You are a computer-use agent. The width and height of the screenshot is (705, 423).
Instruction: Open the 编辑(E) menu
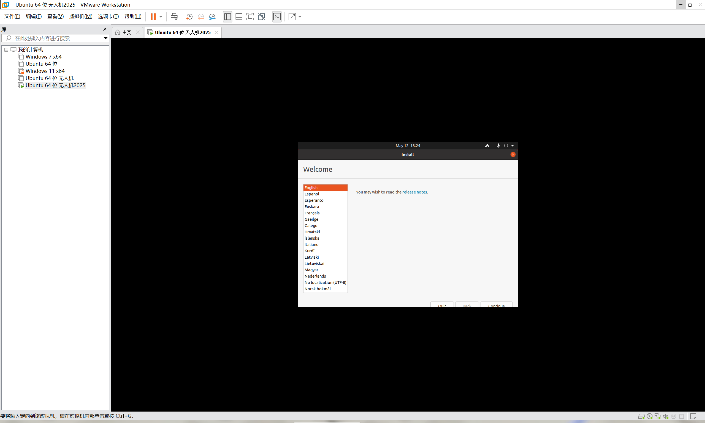[34, 16]
